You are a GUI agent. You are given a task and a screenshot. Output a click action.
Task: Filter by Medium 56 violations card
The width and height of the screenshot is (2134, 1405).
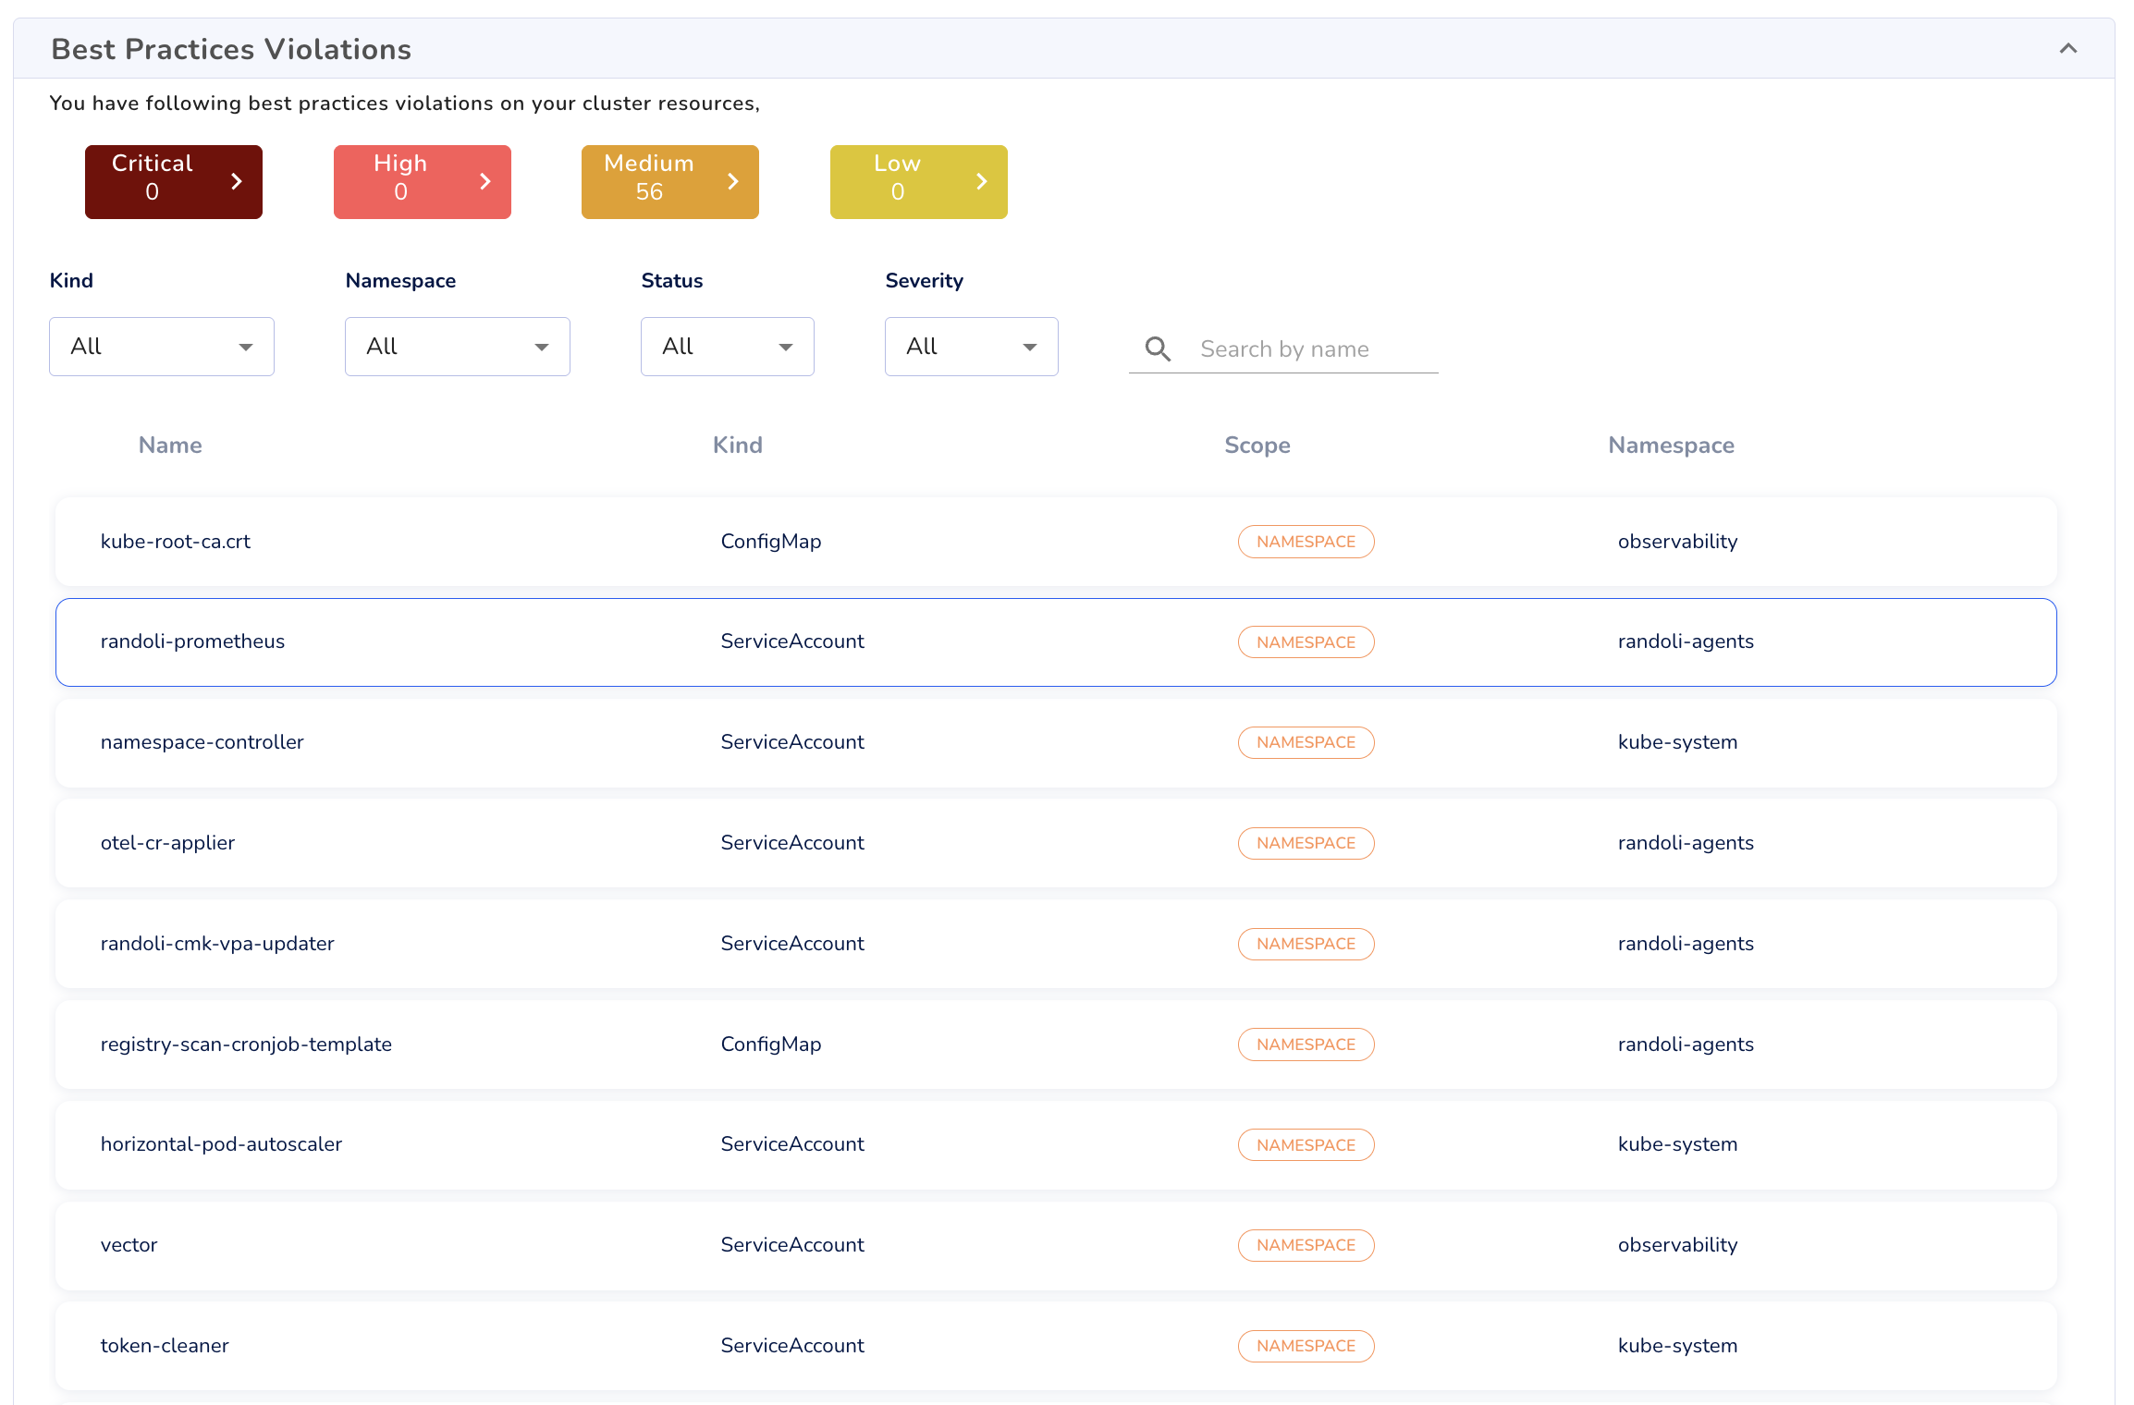point(649,181)
